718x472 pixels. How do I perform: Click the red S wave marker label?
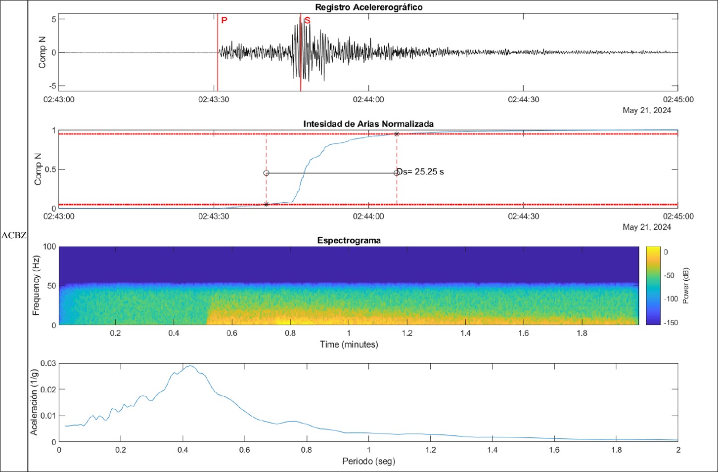[x=308, y=20]
